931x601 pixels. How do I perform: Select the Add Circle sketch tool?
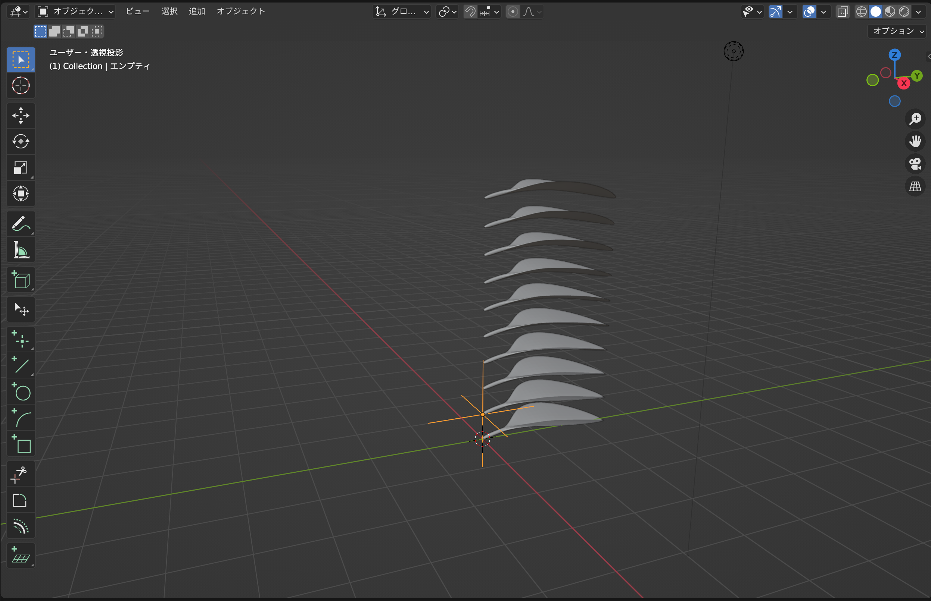point(21,391)
